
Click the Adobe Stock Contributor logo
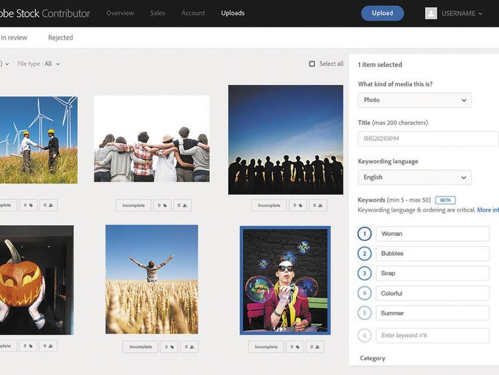(x=45, y=14)
